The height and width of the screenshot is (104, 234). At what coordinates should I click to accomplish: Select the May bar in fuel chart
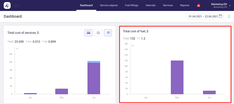(x=177, y=77)
